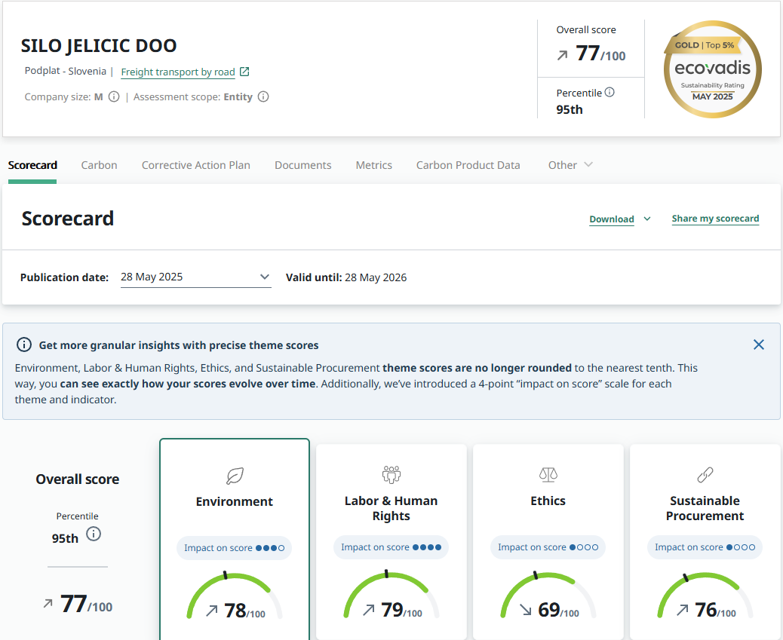Click the Ethics scales icon
The width and height of the screenshot is (783, 640).
548,474
